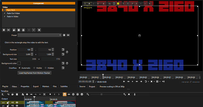The height and width of the screenshot is (107, 203).
Task: Append to timeline with plus icon
Action: click(27, 94)
